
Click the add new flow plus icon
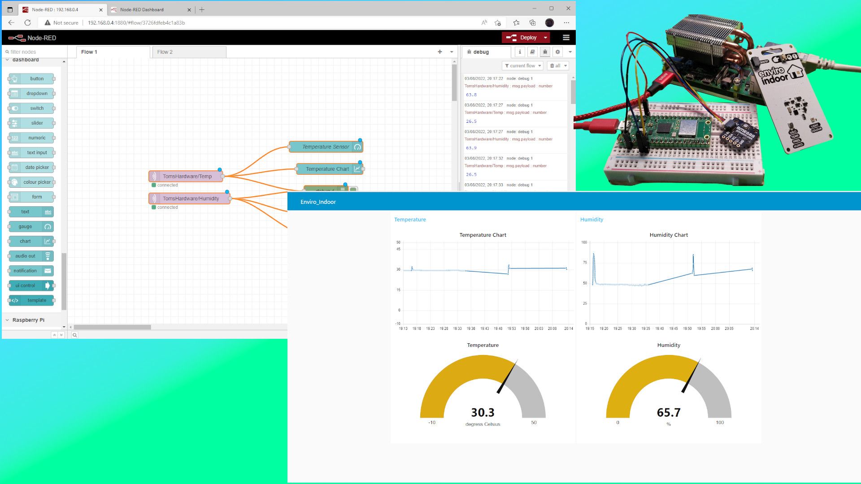coord(439,52)
